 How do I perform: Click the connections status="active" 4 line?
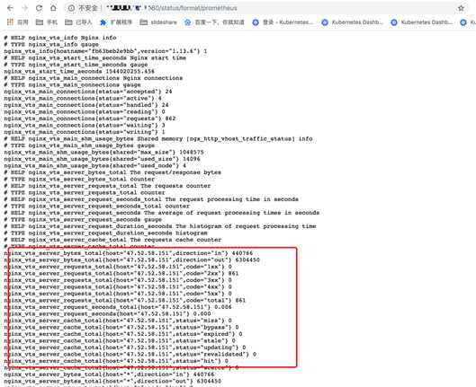[x=83, y=99]
